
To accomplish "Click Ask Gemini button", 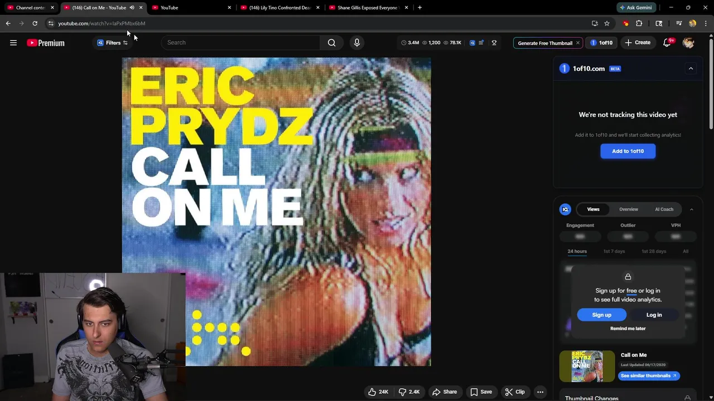I will pos(635,8).
